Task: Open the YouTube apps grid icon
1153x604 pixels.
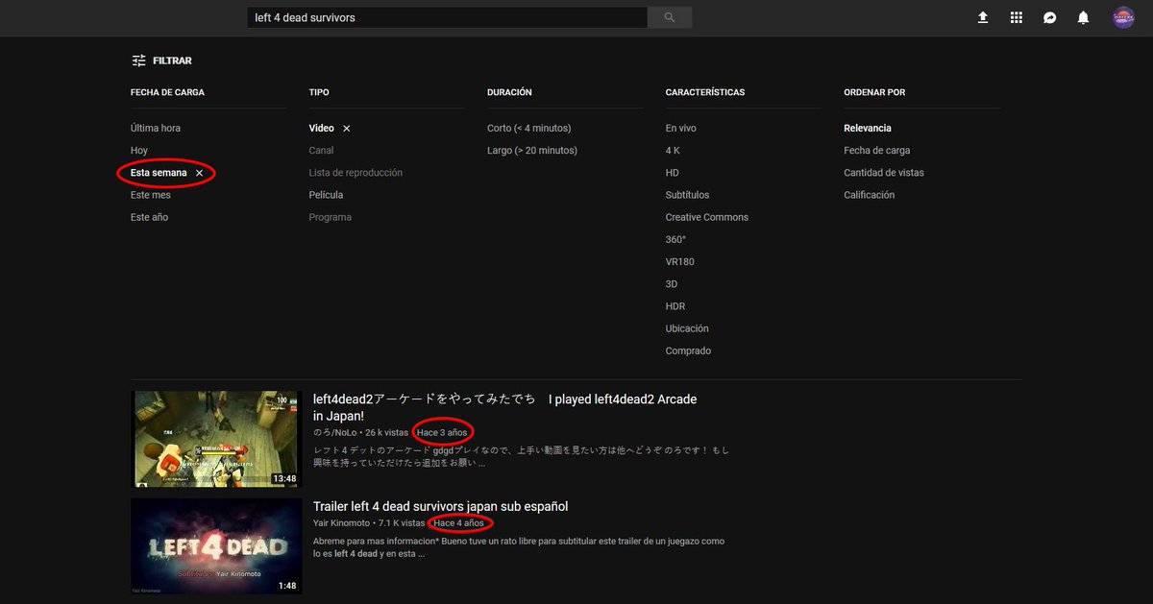Action: click(x=1017, y=17)
